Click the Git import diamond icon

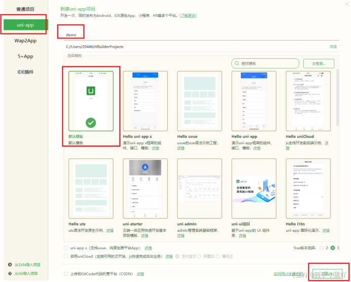coord(10,273)
